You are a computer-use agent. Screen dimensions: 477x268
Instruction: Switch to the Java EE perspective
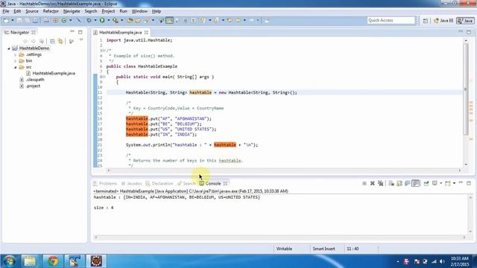443,21
